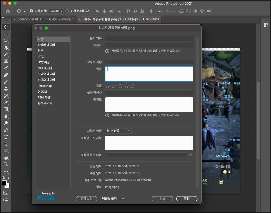Select the Brush tool
Screen dimensions: 271x213
pyautogui.click(x=6, y=82)
